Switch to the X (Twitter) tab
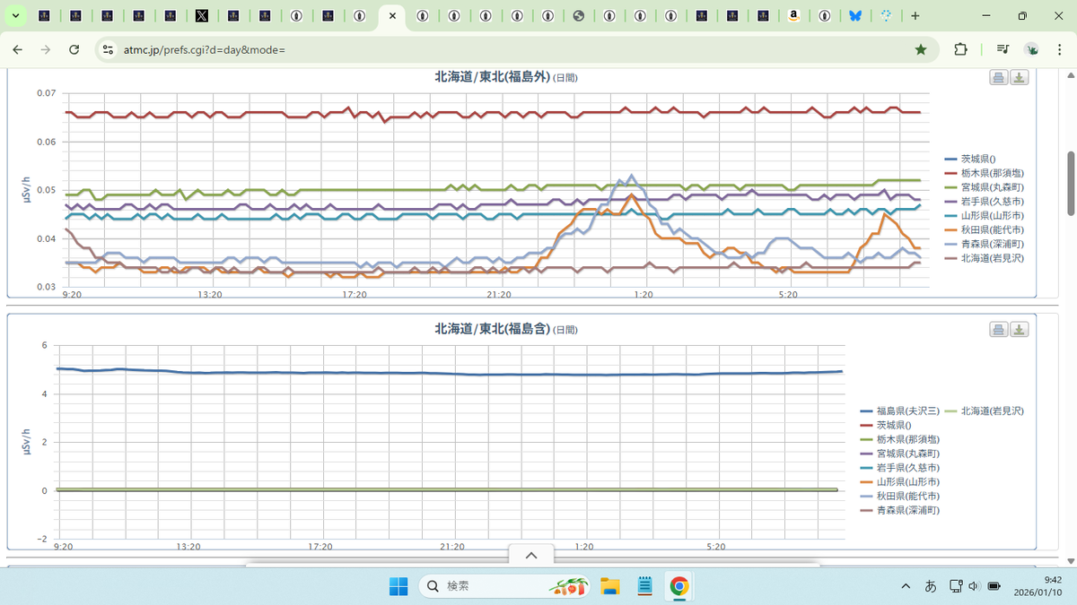This screenshot has height=605, width=1077. [203, 15]
